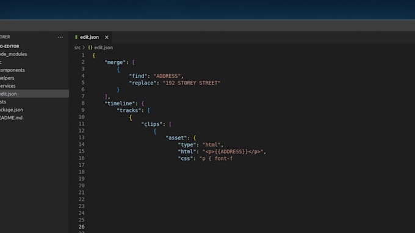Collapse the project root folder header
This screenshot has height=233, width=415.
10,46
